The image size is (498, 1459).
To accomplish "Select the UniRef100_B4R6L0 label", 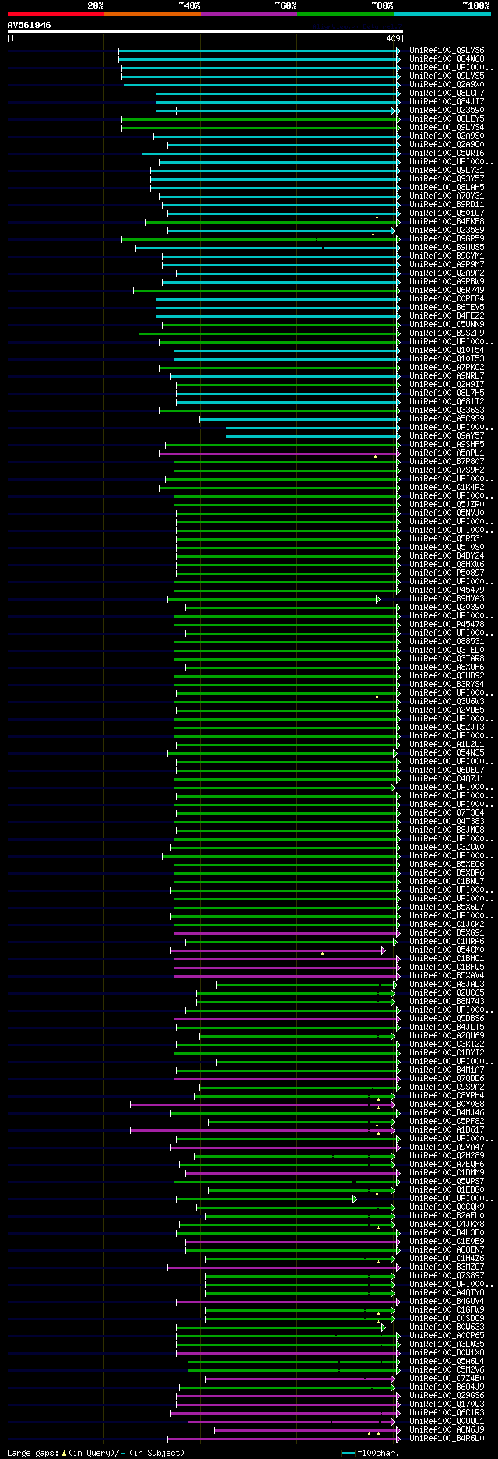I will [447, 1439].
